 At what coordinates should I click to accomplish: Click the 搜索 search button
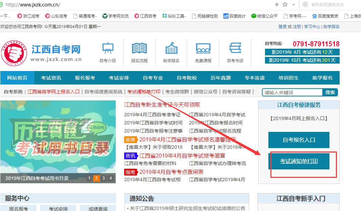(x=330, y=92)
